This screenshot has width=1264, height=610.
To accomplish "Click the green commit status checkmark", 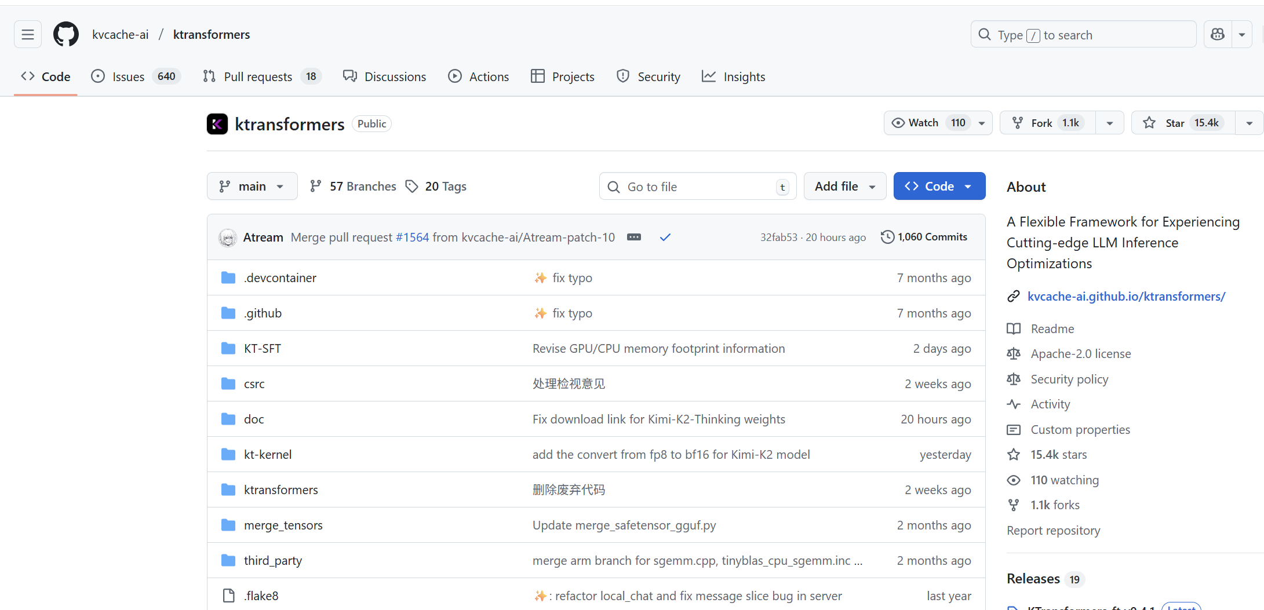I will (x=665, y=237).
